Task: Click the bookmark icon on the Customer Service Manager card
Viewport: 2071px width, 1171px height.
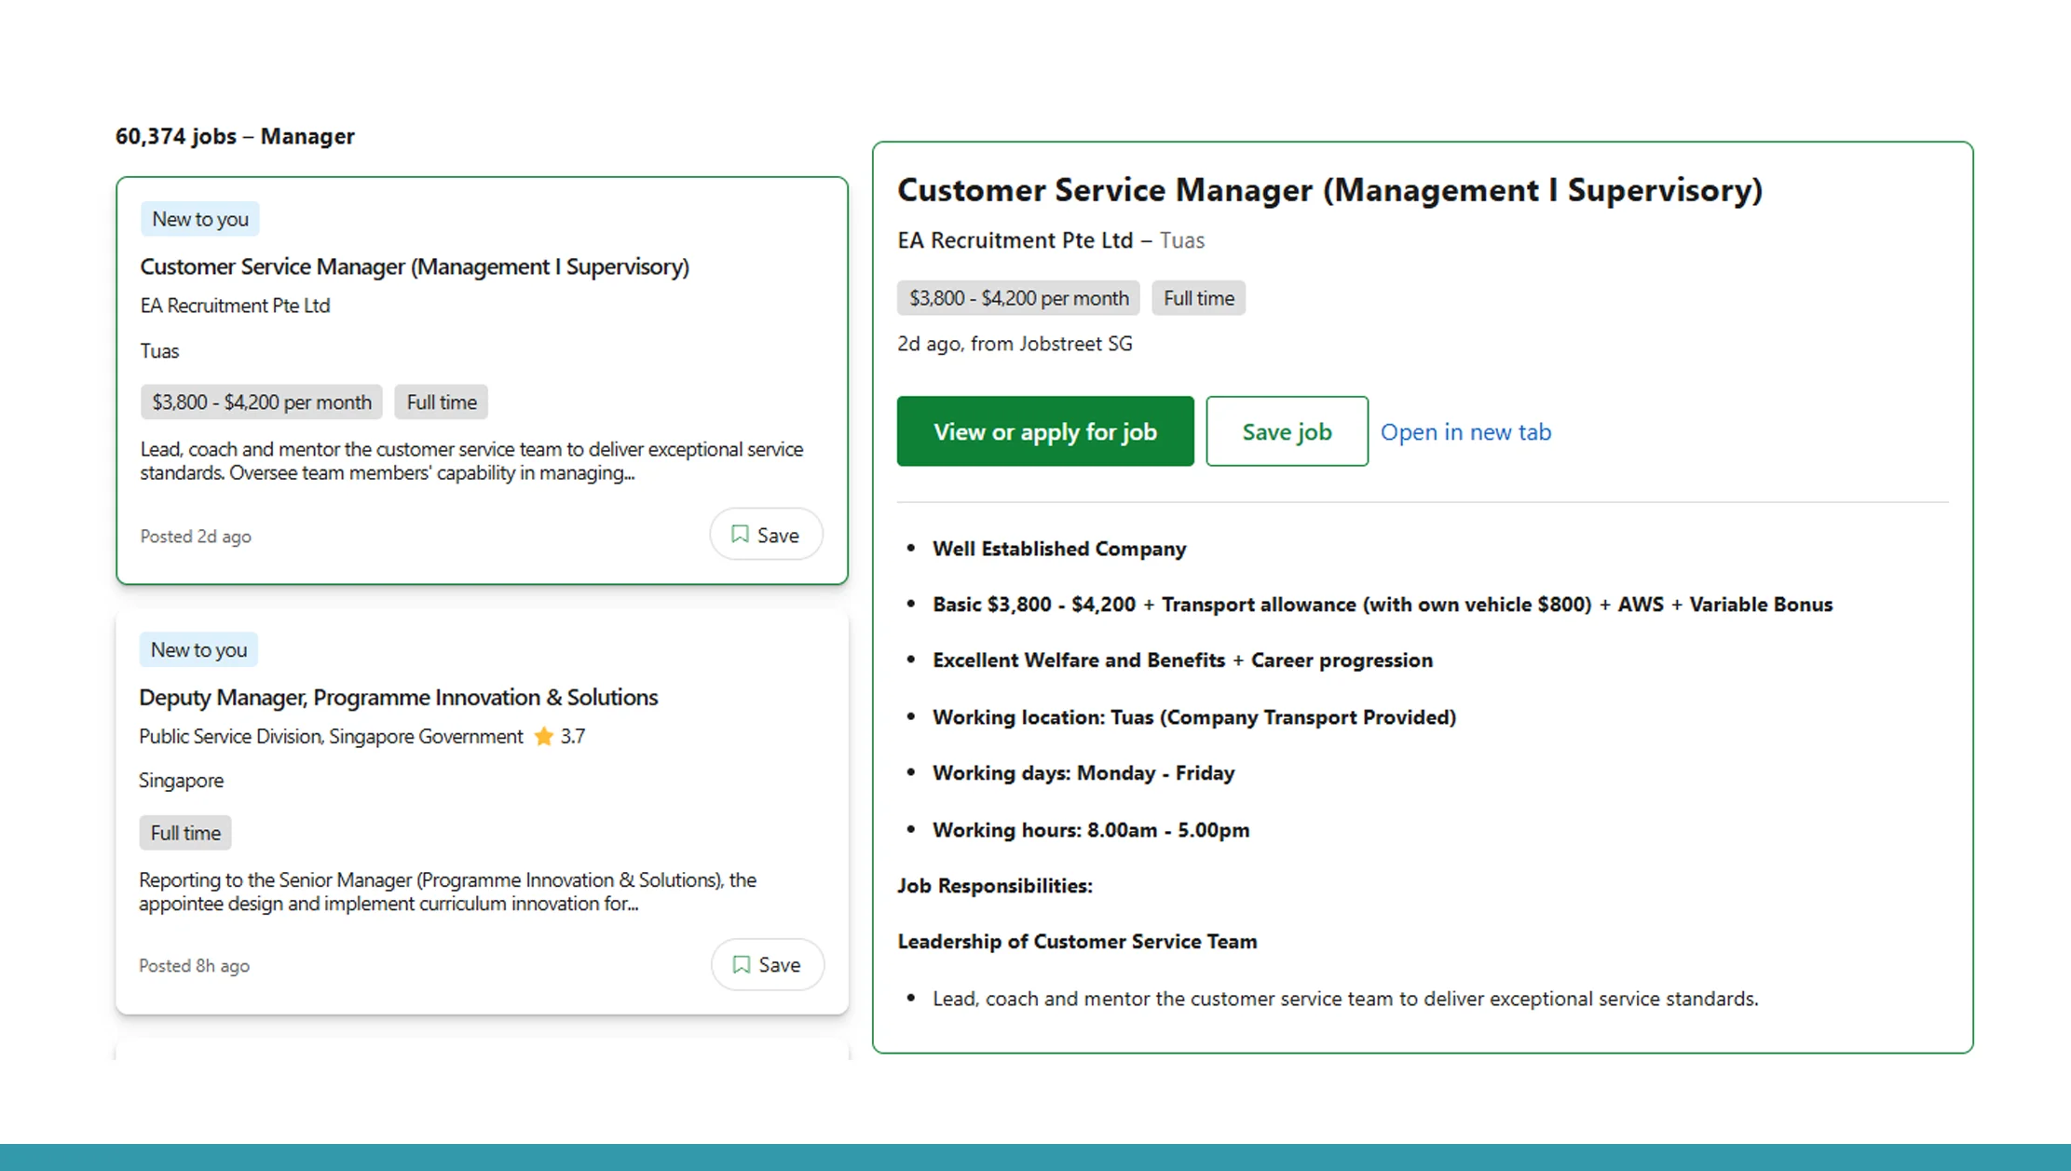Action: tap(739, 534)
